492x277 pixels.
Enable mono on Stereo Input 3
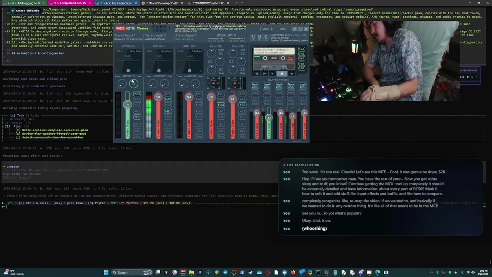coord(199,124)
